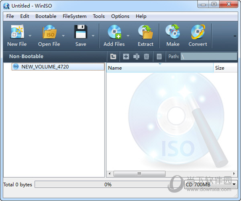The image size is (241, 201).
Task: Click the Make disc image icon
Action: coord(173,31)
